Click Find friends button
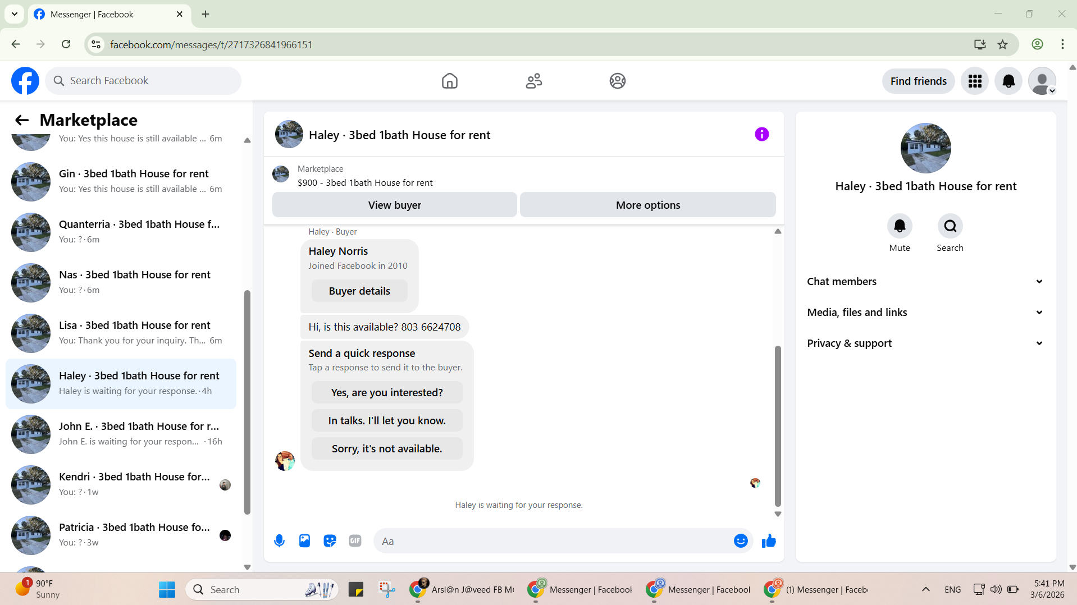Screen dimensions: 1077x605 [918, 81]
